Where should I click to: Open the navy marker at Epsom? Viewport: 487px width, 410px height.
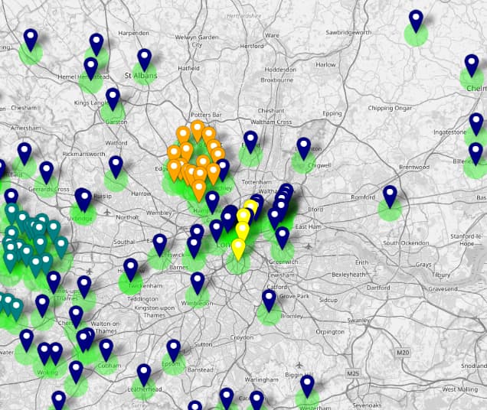click(174, 350)
